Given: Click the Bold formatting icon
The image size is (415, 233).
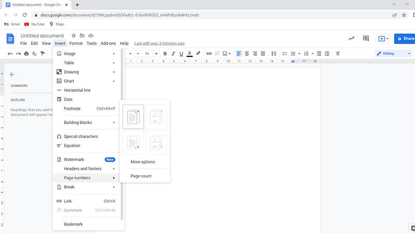Looking at the screenshot, I should 165,53.
